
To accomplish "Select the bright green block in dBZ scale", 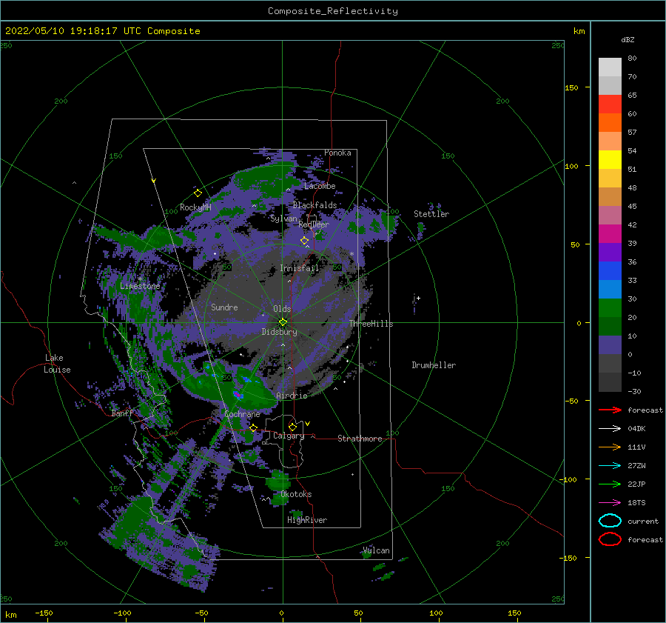I will [x=610, y=307].
